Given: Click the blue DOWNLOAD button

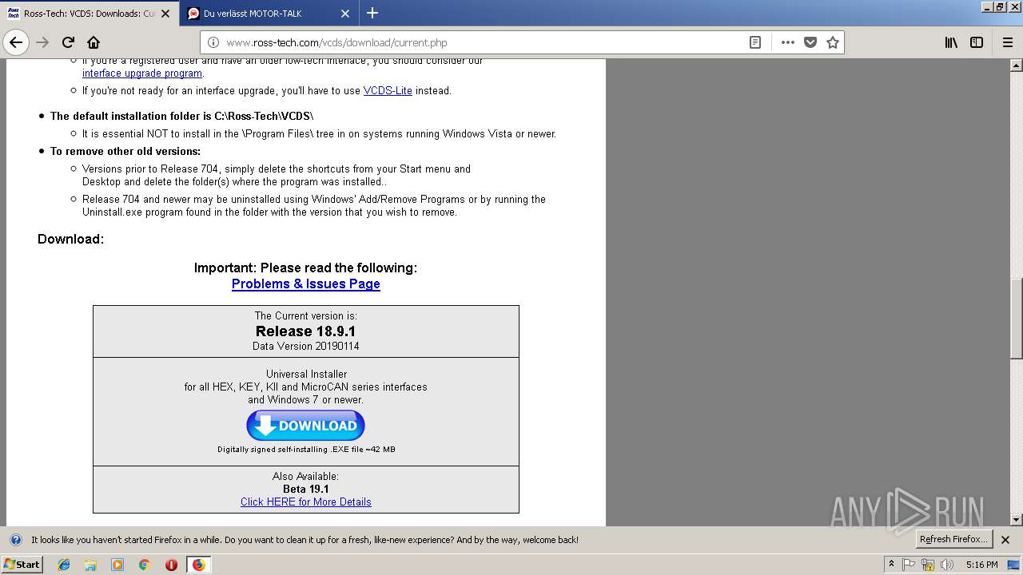Looking at the screenshot, I should (305, 426).
